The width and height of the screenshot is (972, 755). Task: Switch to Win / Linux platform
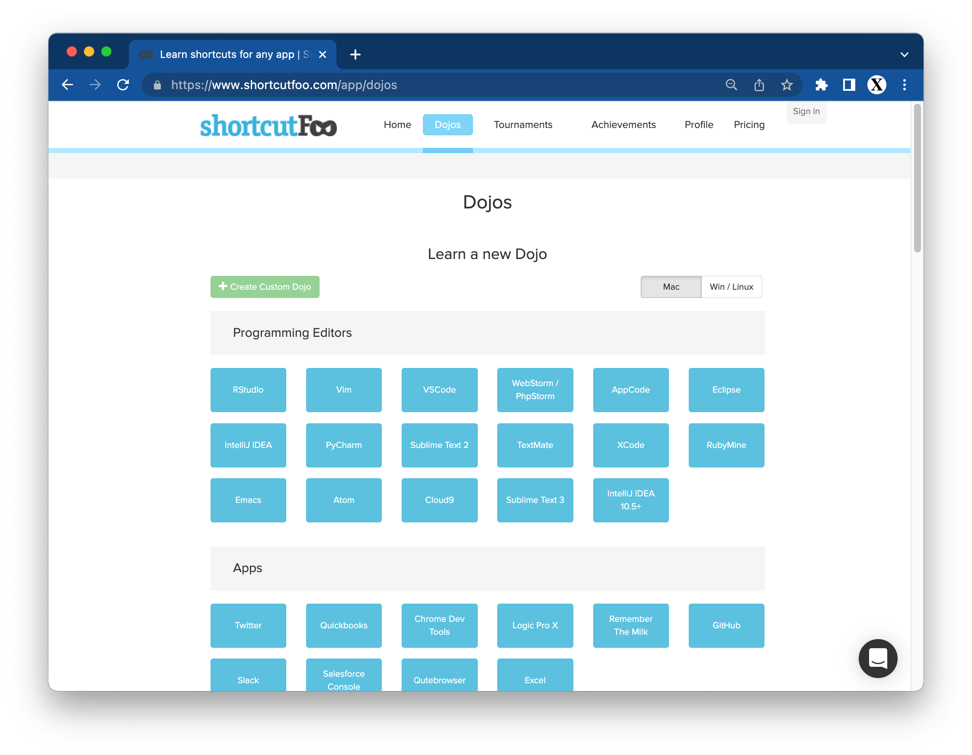coord(732,287)
